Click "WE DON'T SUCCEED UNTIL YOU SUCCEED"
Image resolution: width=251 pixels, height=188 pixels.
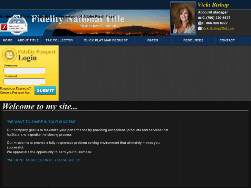coord(44,160)
